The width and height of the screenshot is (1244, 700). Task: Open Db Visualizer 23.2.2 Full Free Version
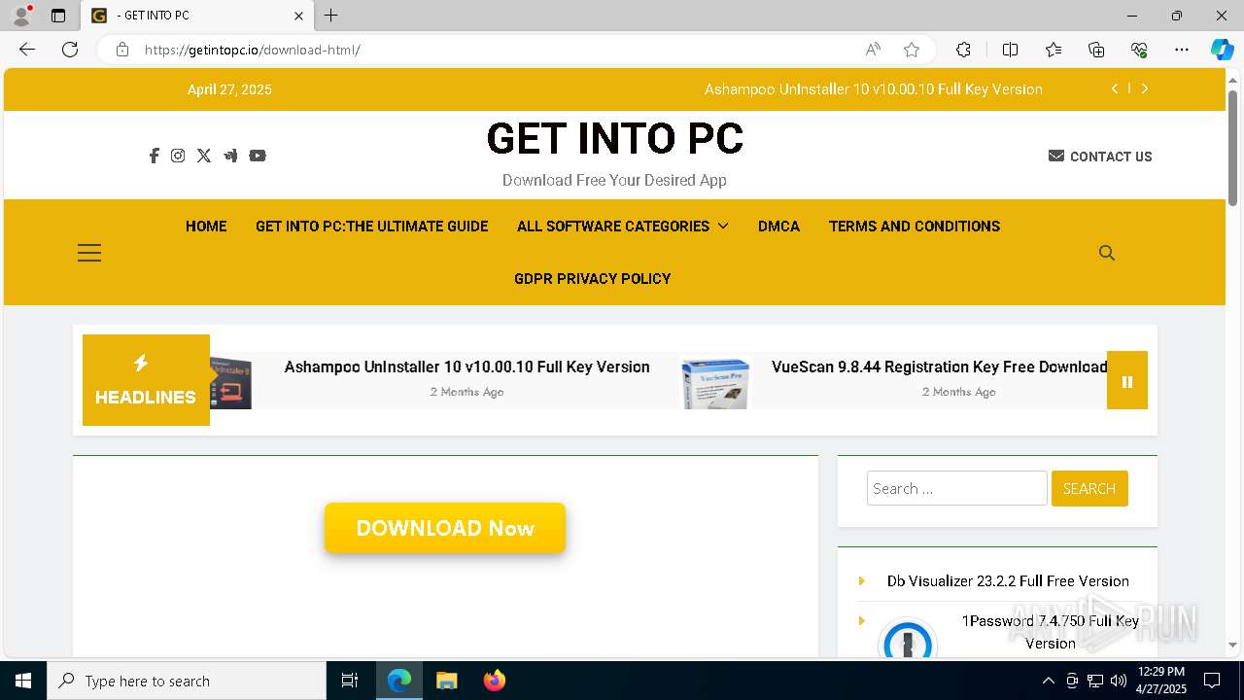point(1008,581)
